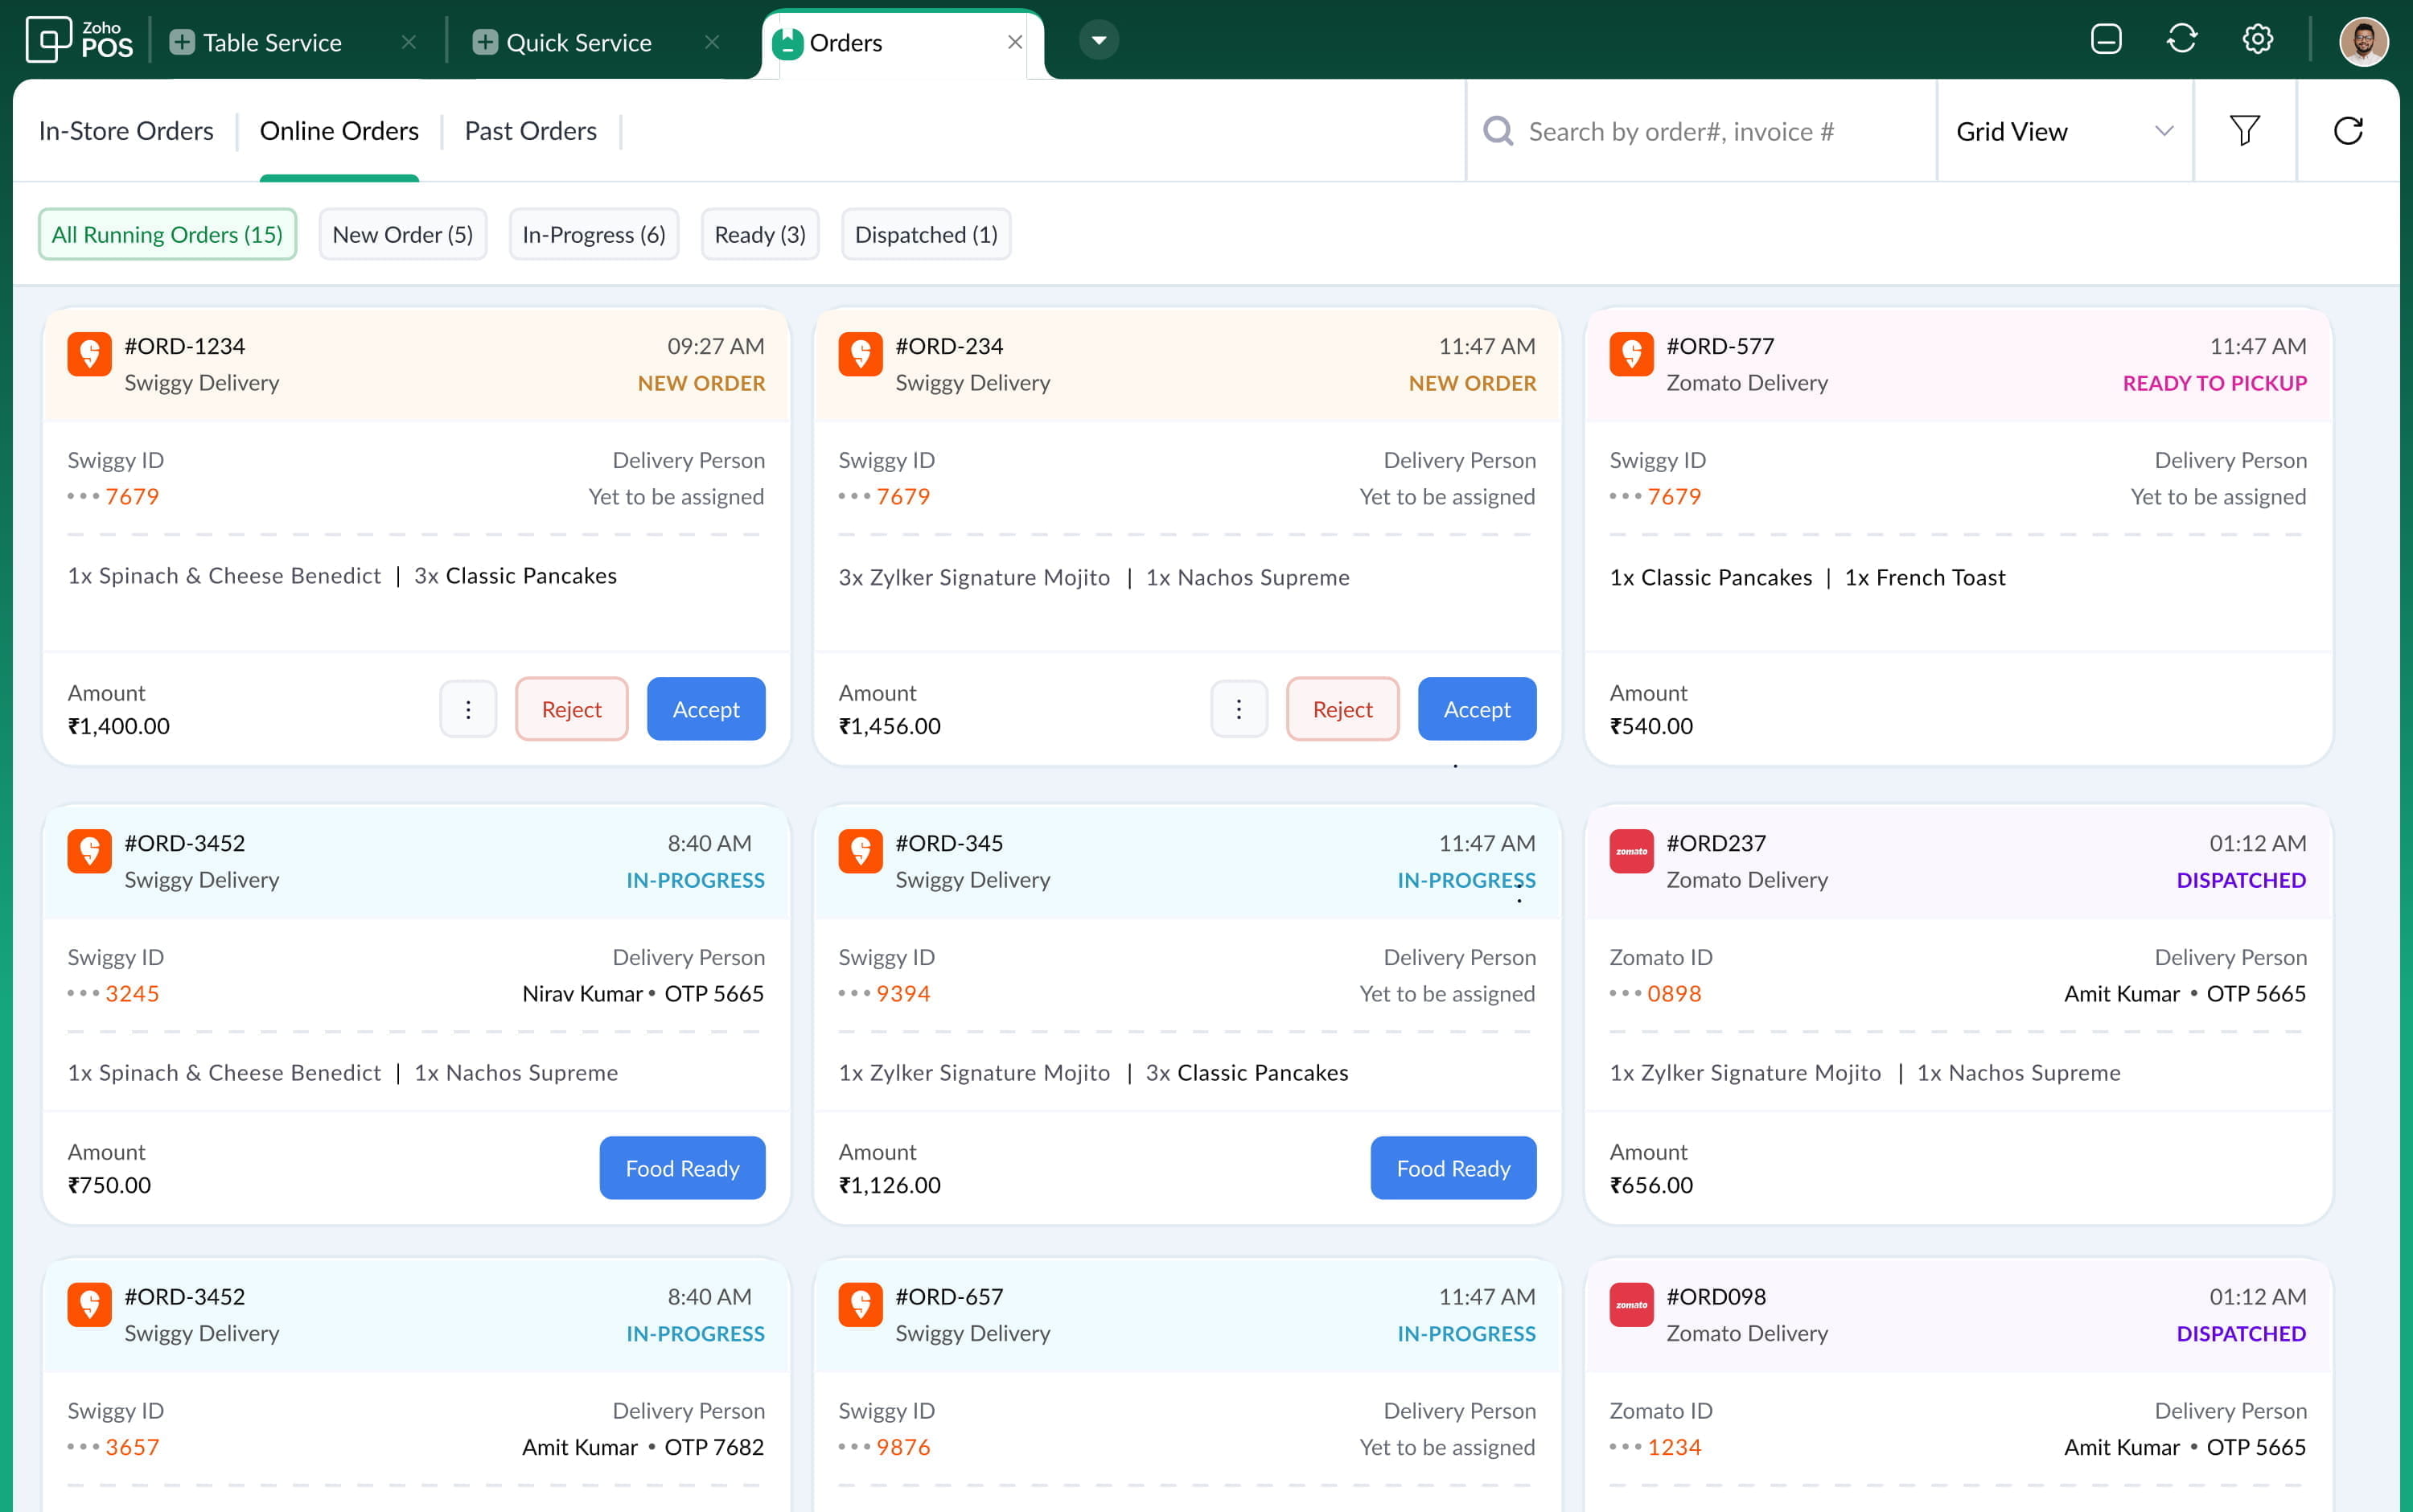Open the Table Service tab
The width and height of the screenshot is (2413, 1512).
point(256,42)
